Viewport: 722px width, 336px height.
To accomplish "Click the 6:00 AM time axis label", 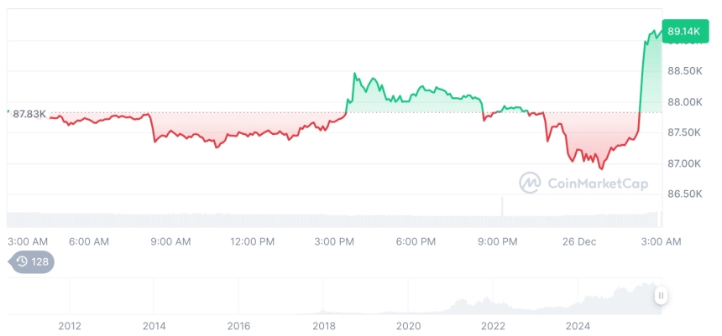I will [89, 241].
